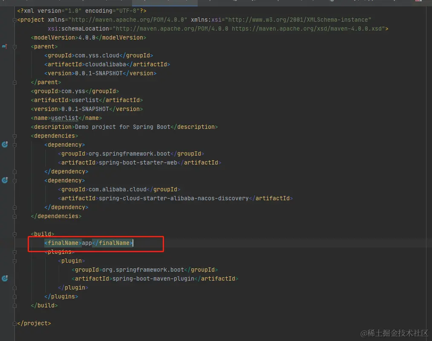Place cursor in the xml version declaration line
Screen dimensions: 432x341
[x=81, y=11]
